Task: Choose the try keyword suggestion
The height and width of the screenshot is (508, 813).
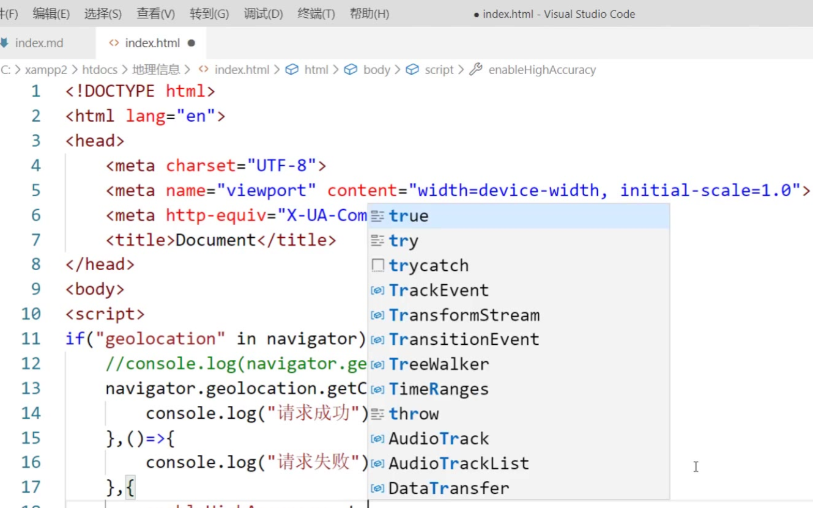Action: click(404, 241)
